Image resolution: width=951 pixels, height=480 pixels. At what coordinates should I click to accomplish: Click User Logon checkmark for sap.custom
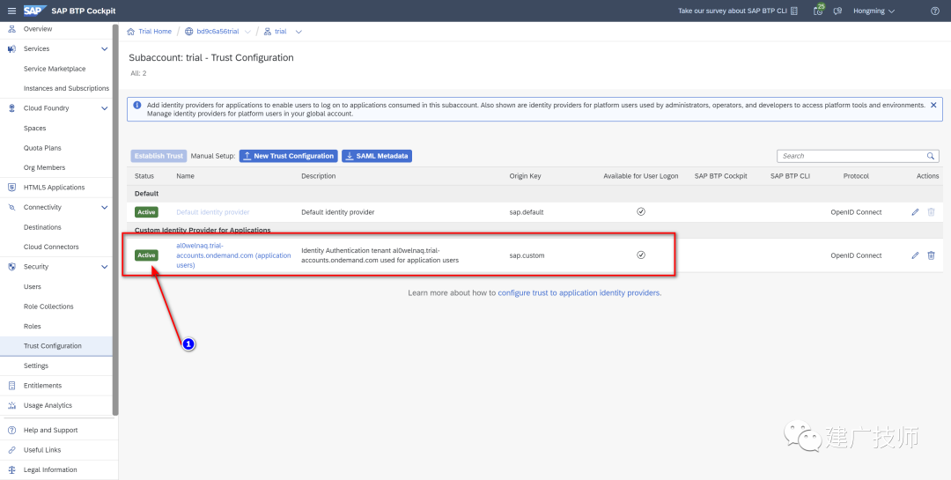tap(640, 255)
